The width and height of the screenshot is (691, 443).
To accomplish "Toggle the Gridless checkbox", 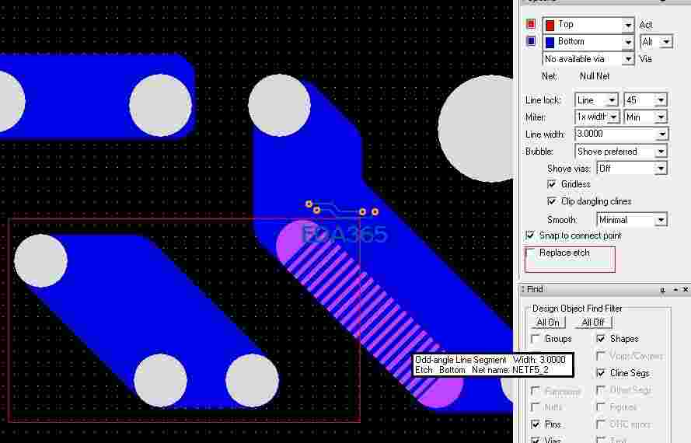I will (551, 184).
